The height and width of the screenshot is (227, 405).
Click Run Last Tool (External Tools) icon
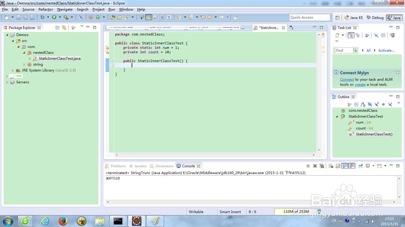tap(66, 17)
